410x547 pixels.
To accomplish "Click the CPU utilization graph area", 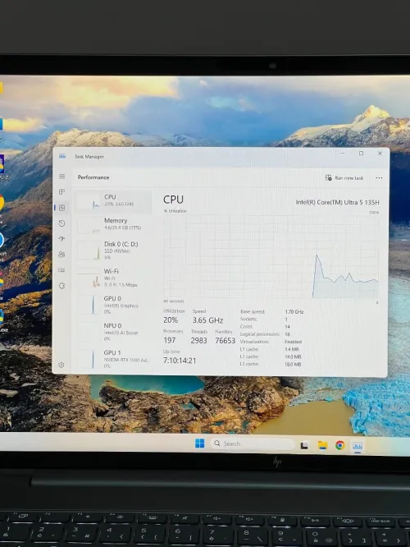I will [271, 256].
